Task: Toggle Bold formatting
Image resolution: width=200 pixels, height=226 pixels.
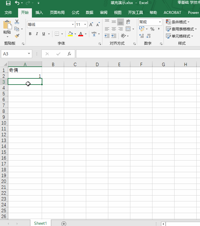Action: click(30, 34)
